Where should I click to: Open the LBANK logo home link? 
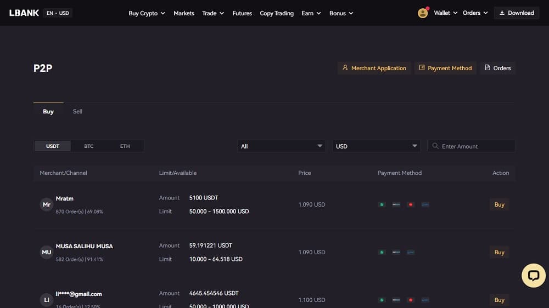coord(24,13)
